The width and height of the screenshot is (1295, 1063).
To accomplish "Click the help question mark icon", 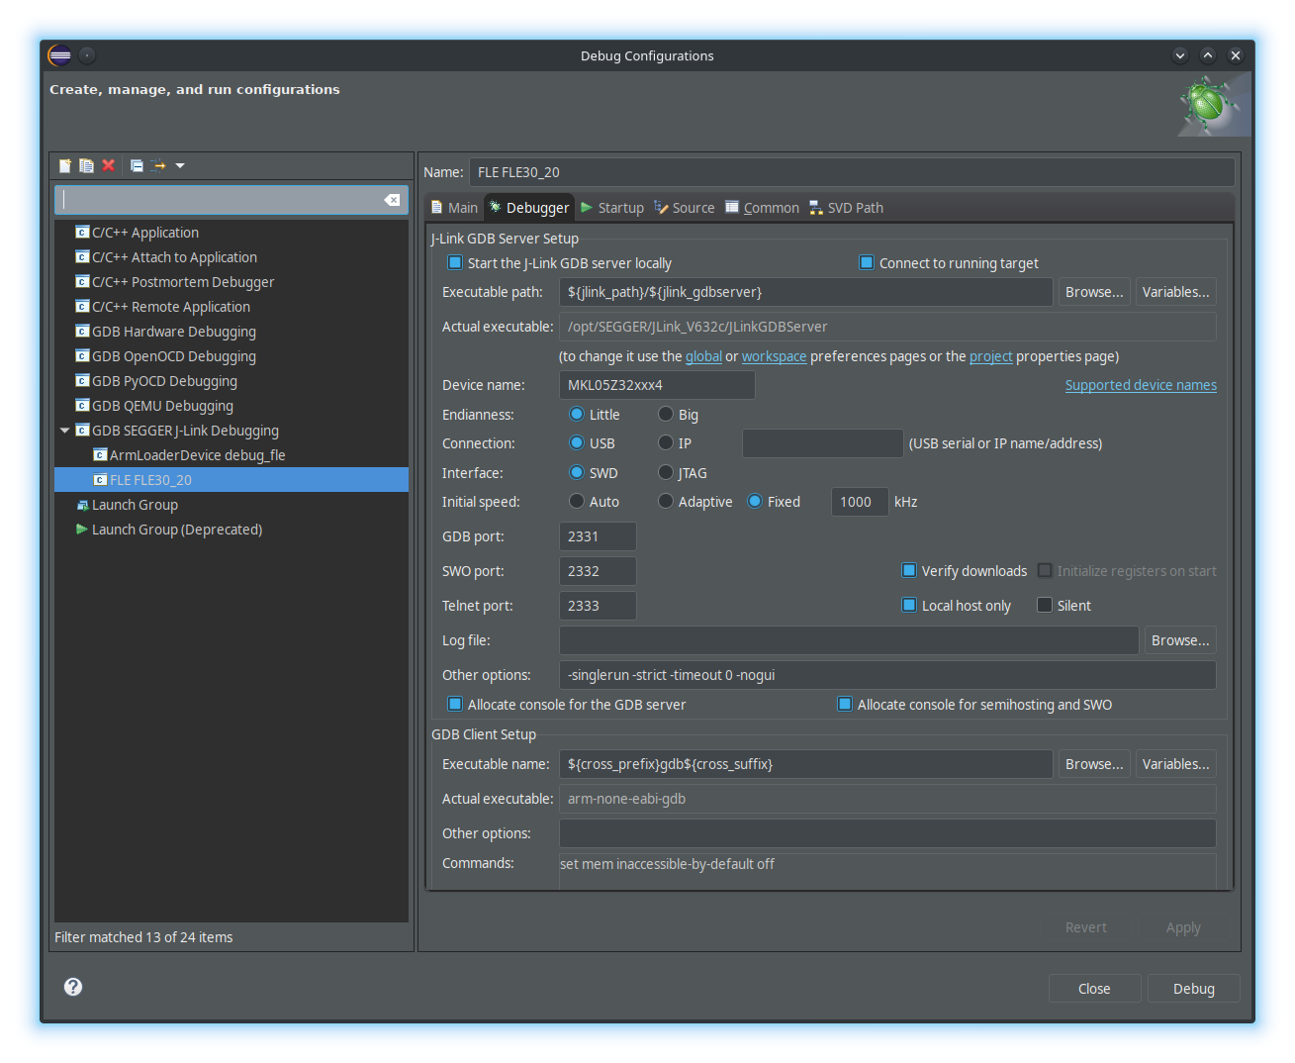I will [73, 987].
